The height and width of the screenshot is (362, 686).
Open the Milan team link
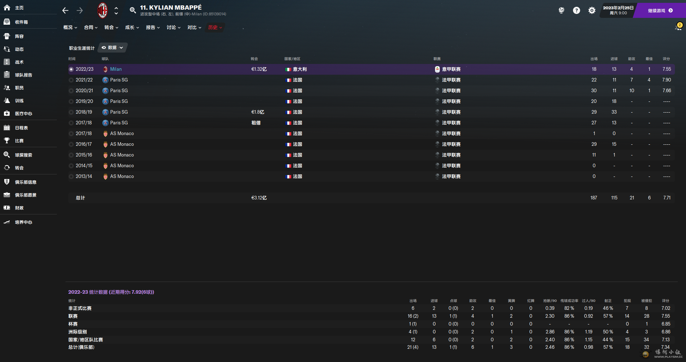coord(116,69)
